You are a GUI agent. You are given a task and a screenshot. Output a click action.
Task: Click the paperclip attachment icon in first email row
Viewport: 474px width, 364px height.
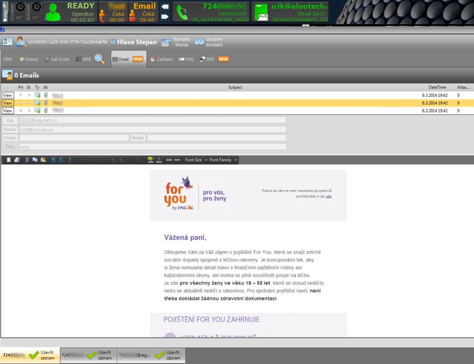[x=46, y=95]
